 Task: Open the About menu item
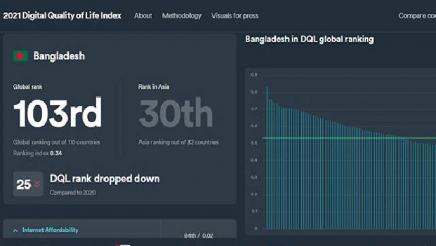coord(143,16)
